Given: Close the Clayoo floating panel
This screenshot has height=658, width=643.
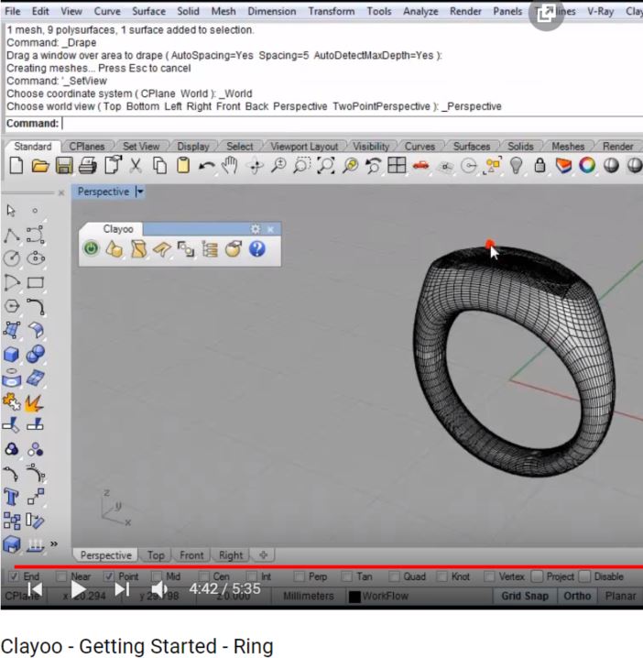Looking at the screenshot, I should [x=270, y=229].
